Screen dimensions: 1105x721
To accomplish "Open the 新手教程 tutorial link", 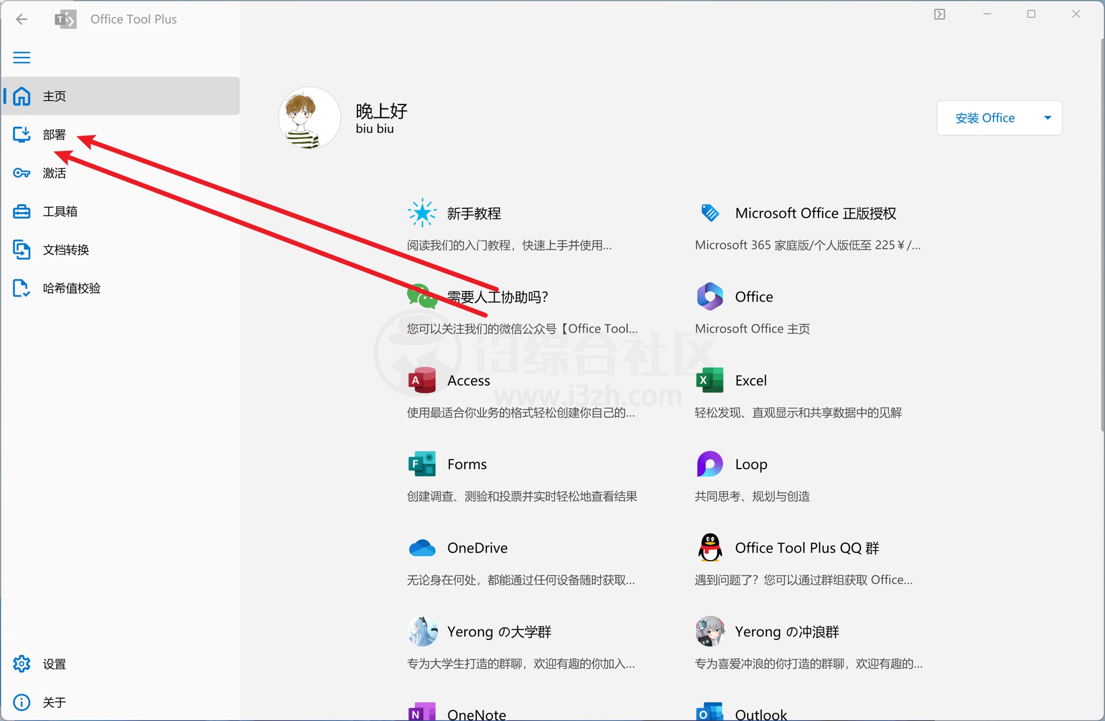I will coord(474,214).
